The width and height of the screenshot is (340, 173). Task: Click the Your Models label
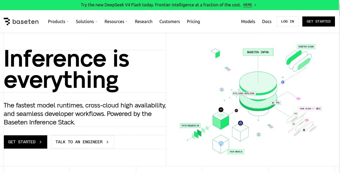236,152
